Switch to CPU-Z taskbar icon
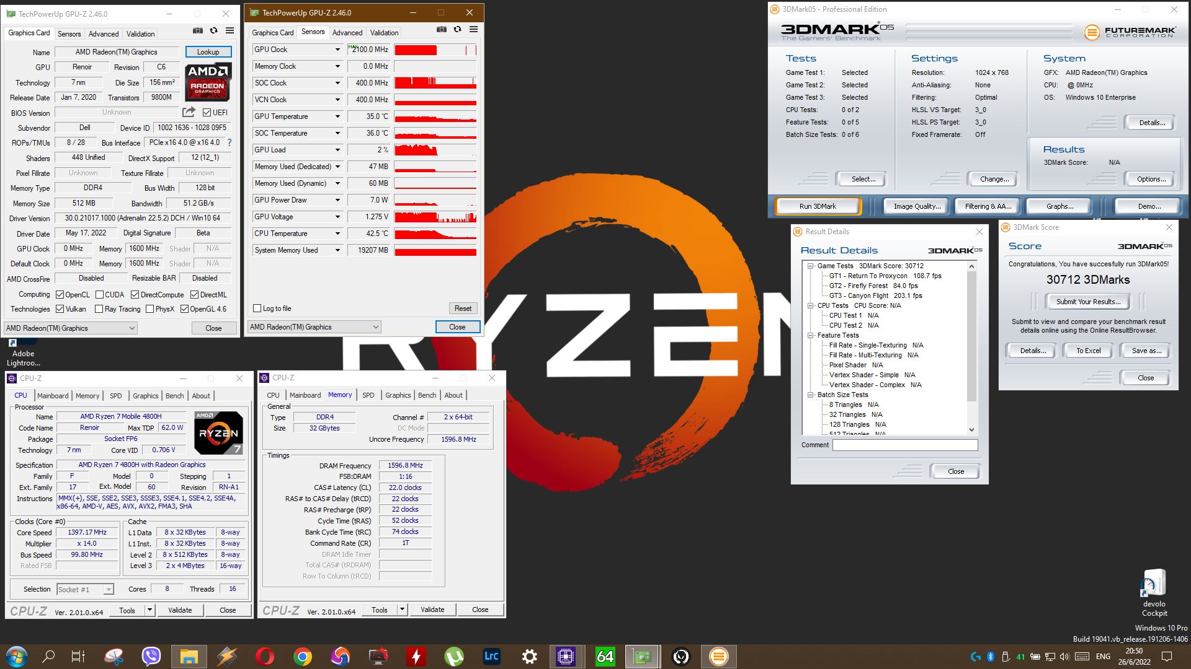 pos(565,656)
